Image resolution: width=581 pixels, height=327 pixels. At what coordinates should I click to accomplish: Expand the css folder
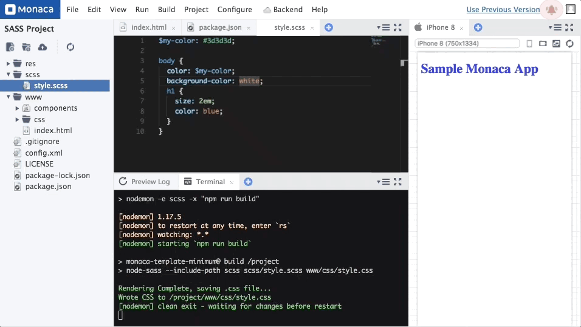point(17,120)
